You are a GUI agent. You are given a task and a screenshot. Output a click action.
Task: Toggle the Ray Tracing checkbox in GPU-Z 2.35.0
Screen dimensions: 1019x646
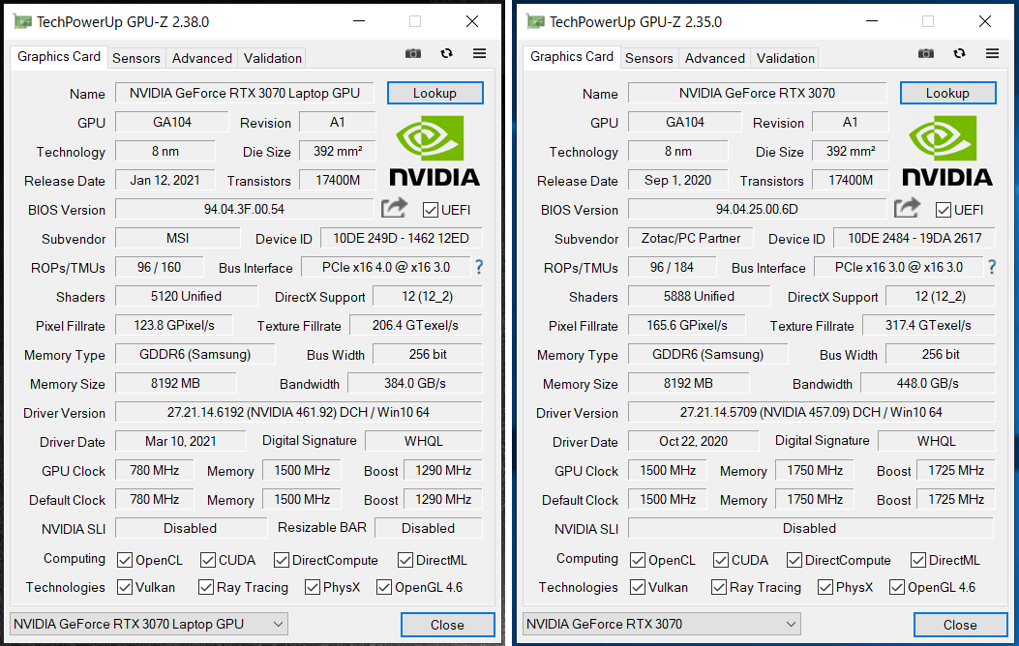click(718, 587)
